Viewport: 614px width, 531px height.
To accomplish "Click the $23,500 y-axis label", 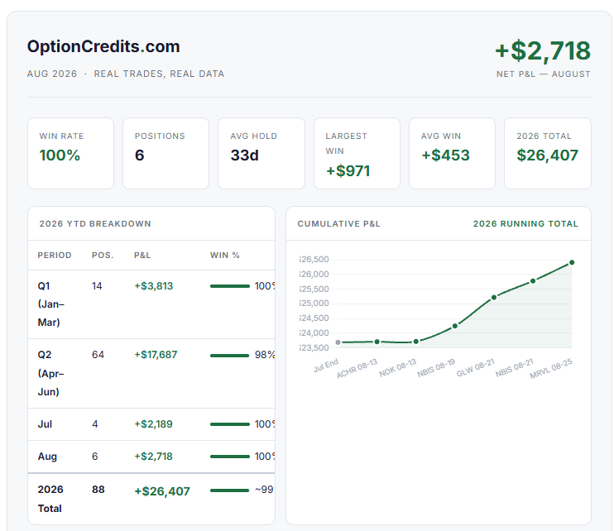I will point(314,347).
